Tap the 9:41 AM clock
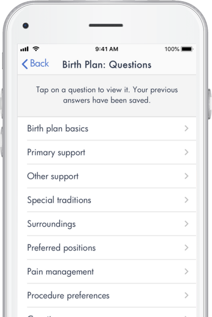The height and width of the screenshot is (317, 212). pyautogui.click(x=106, y=49)
